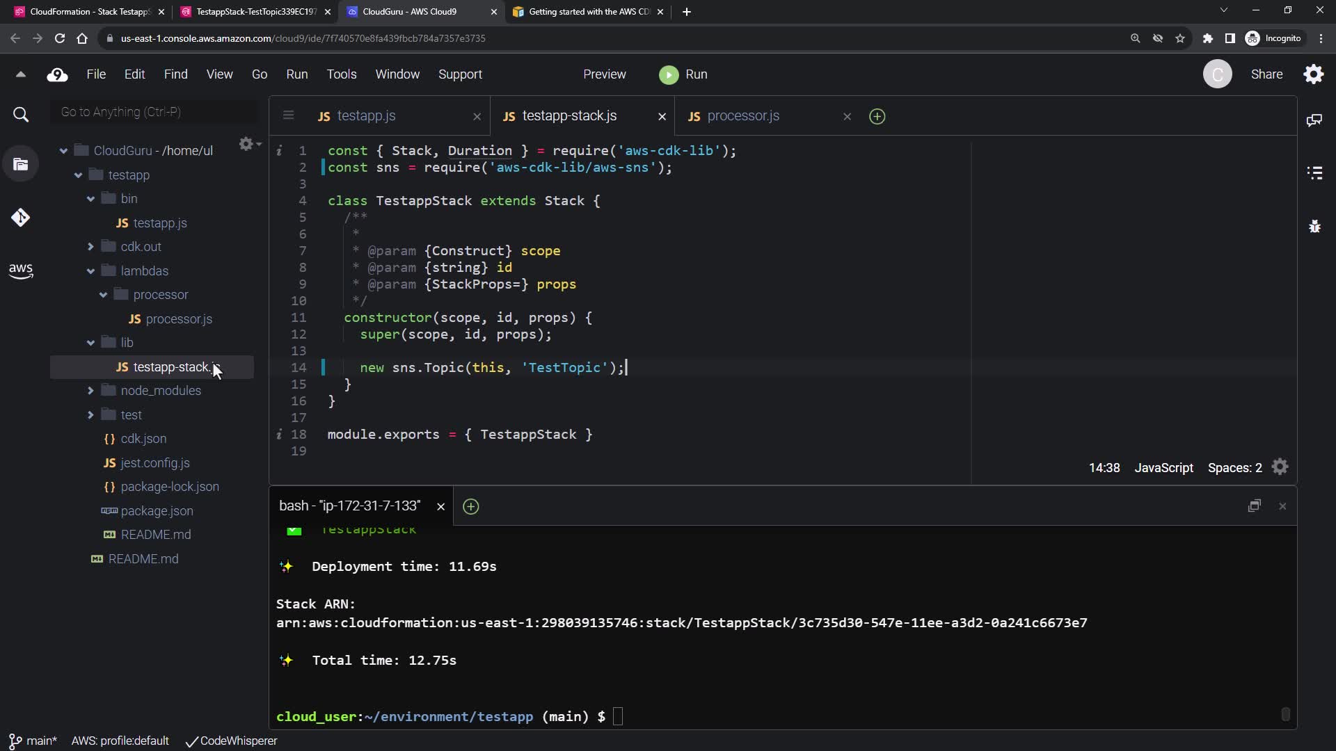Open Cloud9 preferences gear icon
1336x751 pixels.
[x=1313, y=74]
